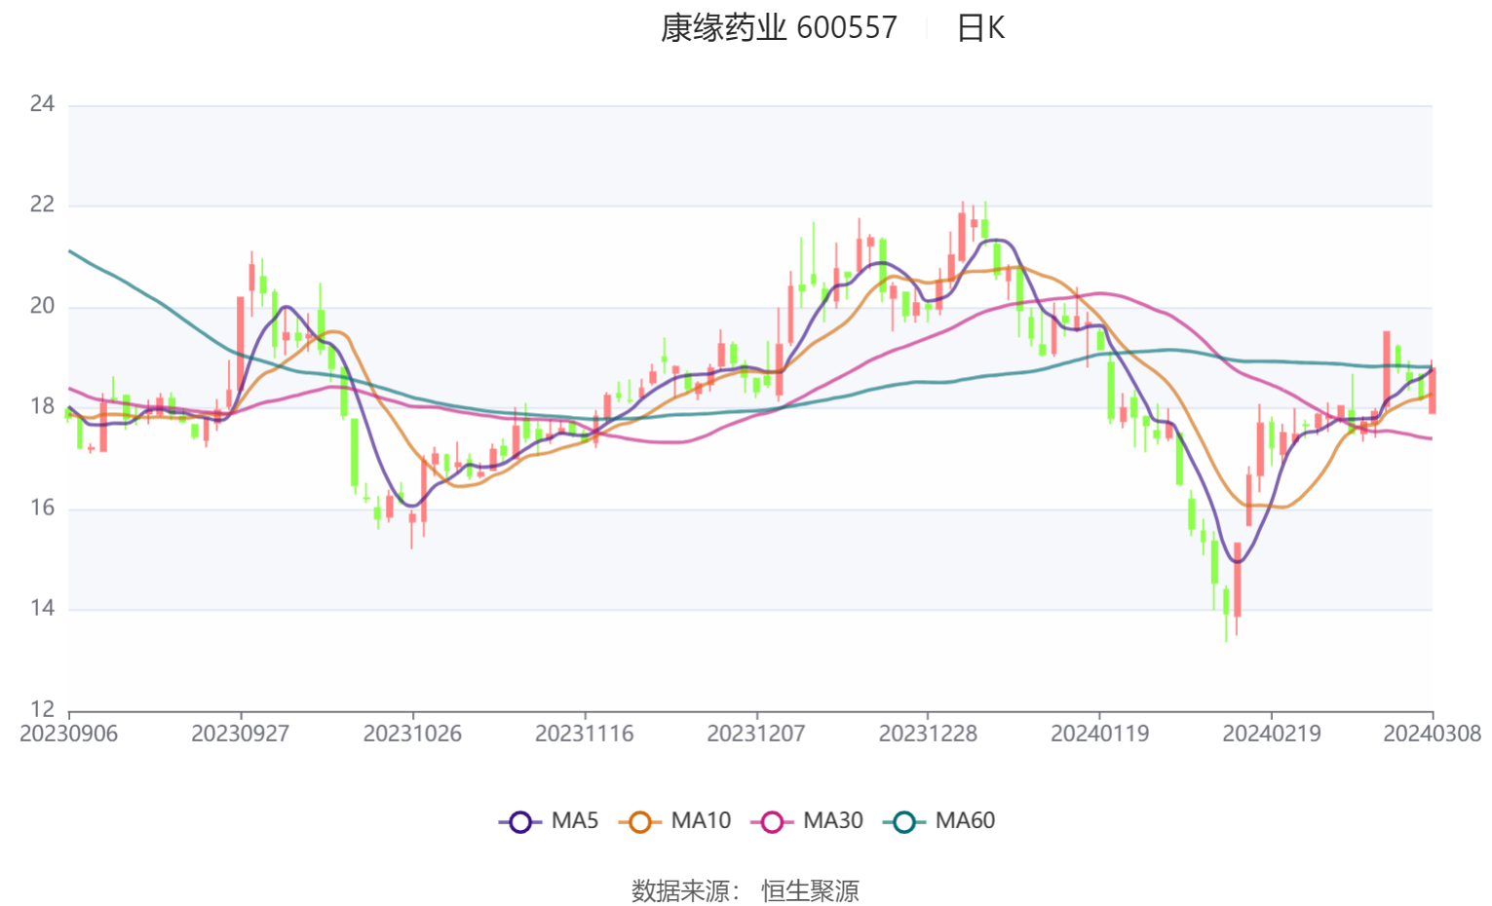Click y-axis value 14
This screenshot has width=1492, height=906.
coord(42,608)
